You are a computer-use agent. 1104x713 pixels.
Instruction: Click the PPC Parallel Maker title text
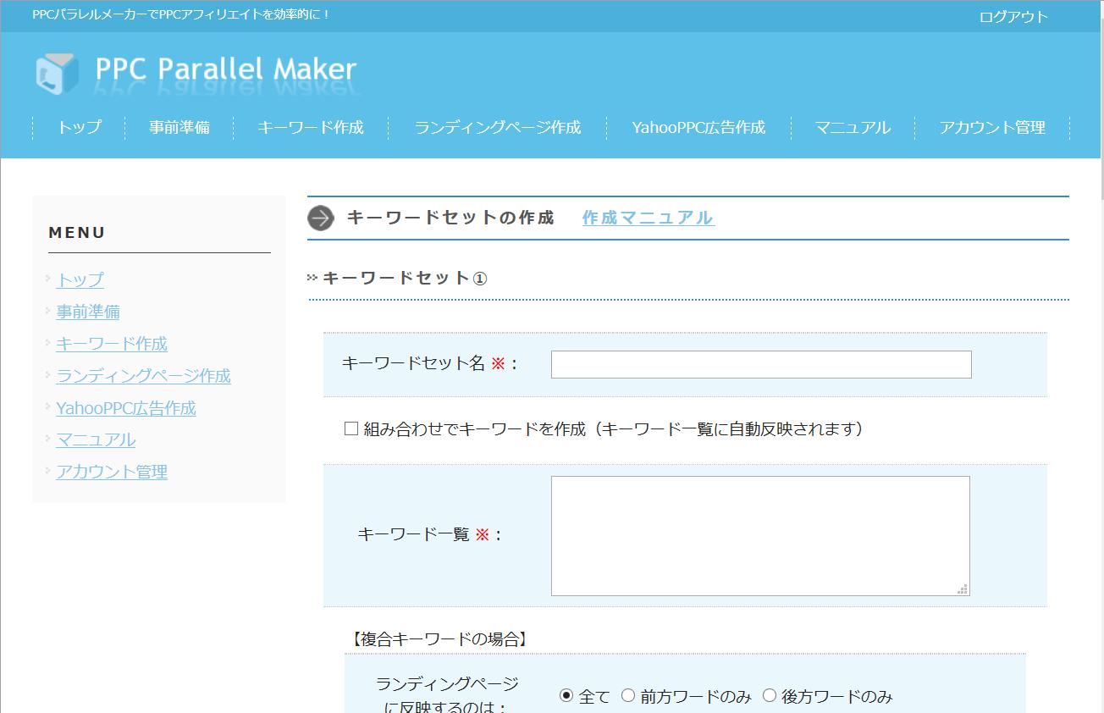pos(226,69)
